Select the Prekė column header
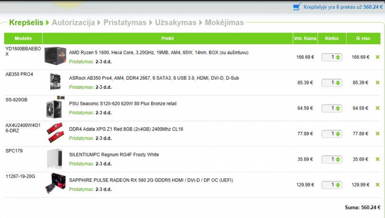385x218 pixels. 168,38
